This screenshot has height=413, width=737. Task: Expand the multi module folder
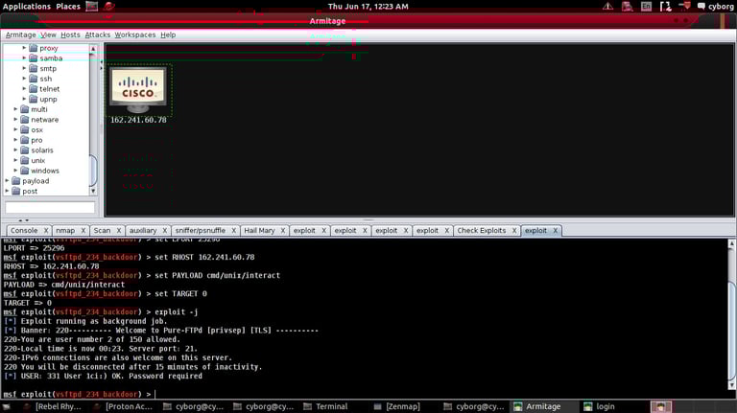tap(15, 109)
